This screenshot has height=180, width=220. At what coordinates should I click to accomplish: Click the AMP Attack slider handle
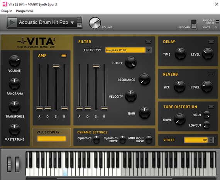point(39,108)
